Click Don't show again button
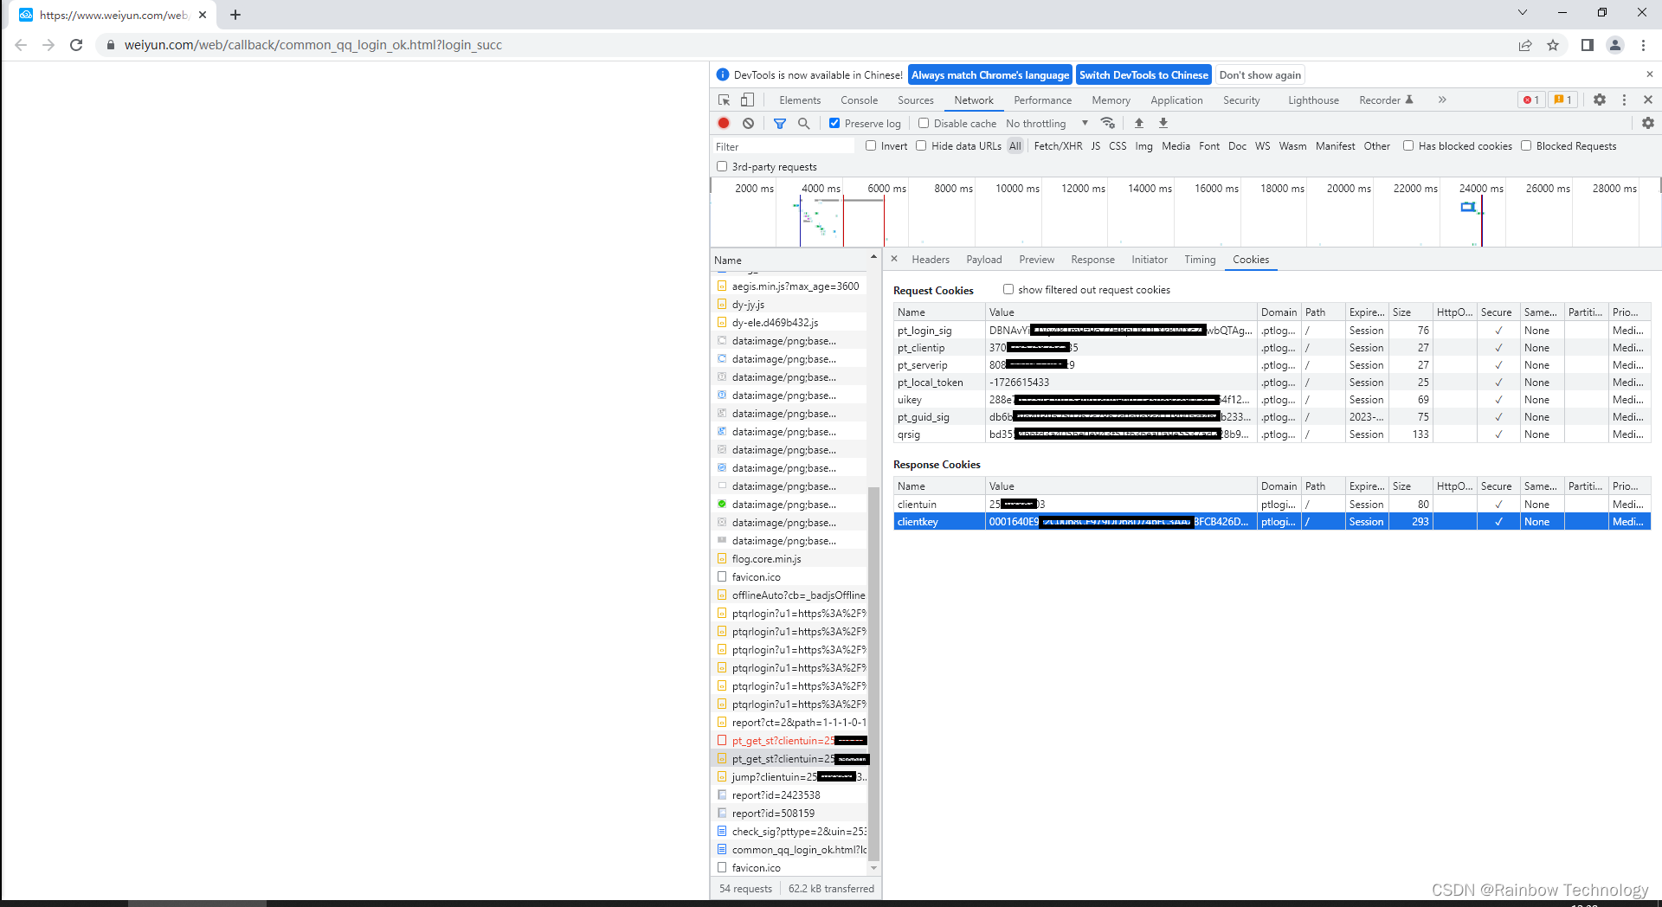 point(1259,74)
